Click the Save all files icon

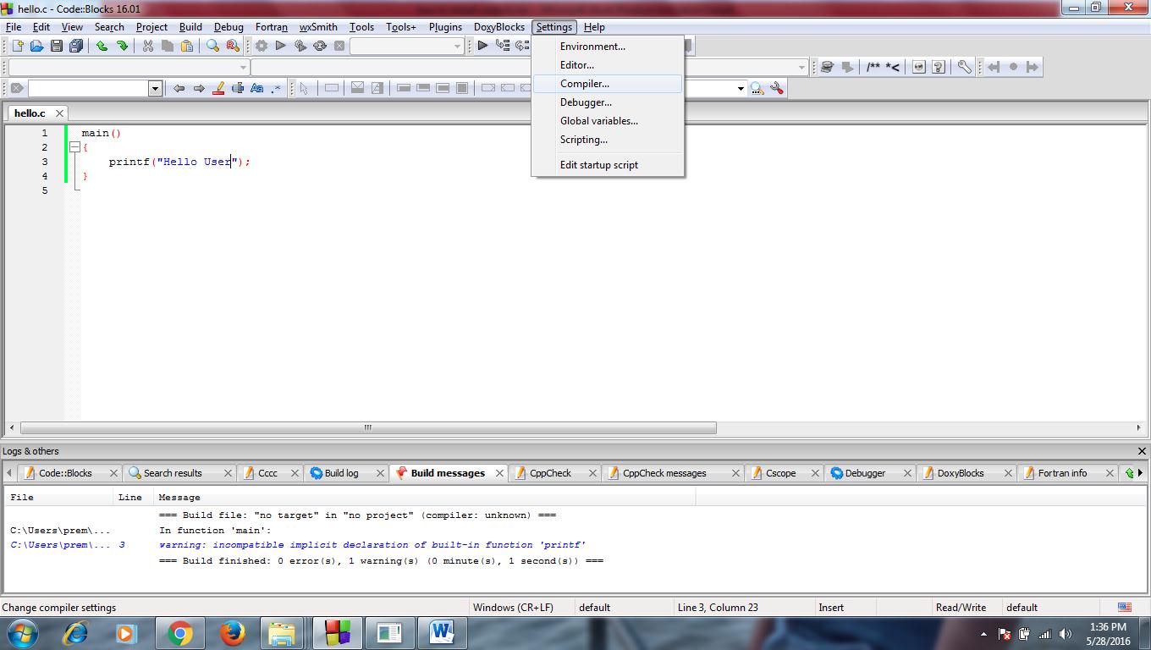click(76, 46)
